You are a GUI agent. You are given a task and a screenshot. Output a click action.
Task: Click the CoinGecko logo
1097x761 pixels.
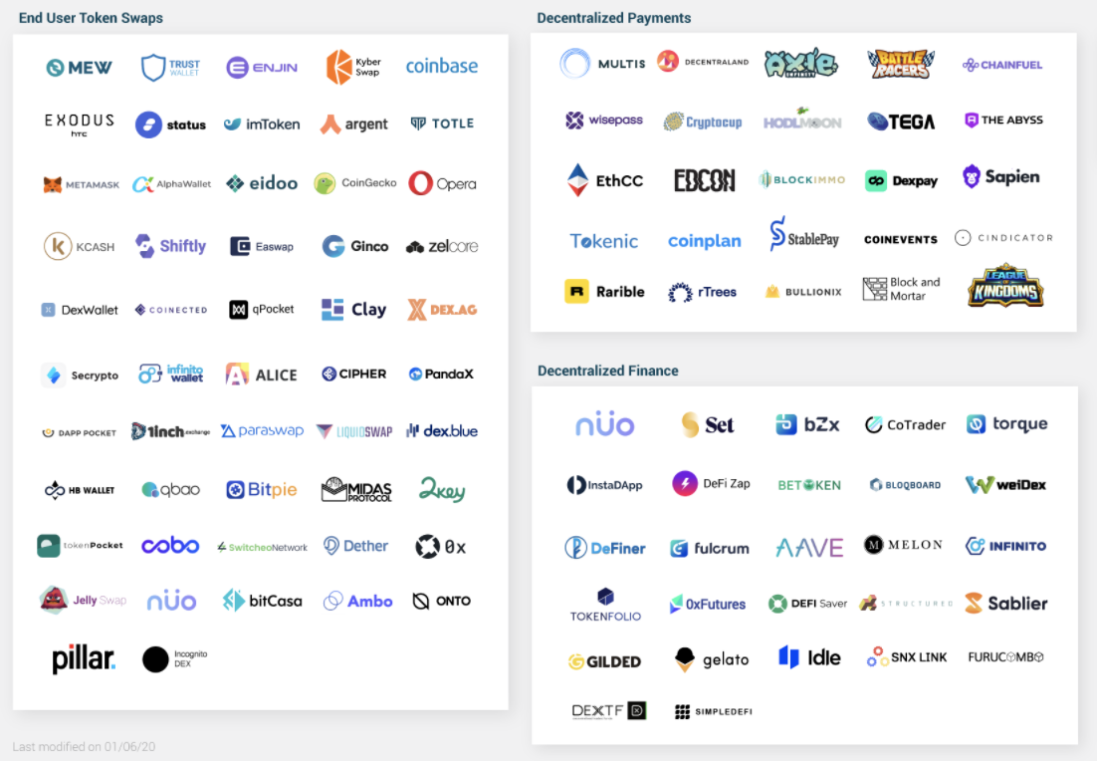click(x=354, y=183)
